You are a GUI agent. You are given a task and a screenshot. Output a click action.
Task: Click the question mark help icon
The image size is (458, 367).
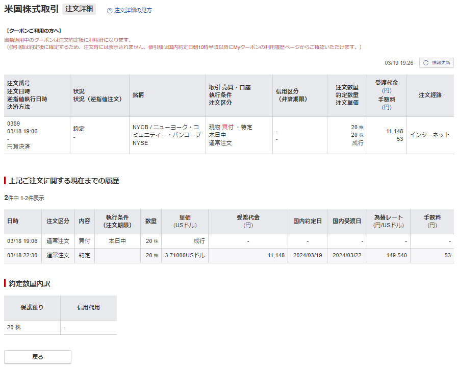110,10
